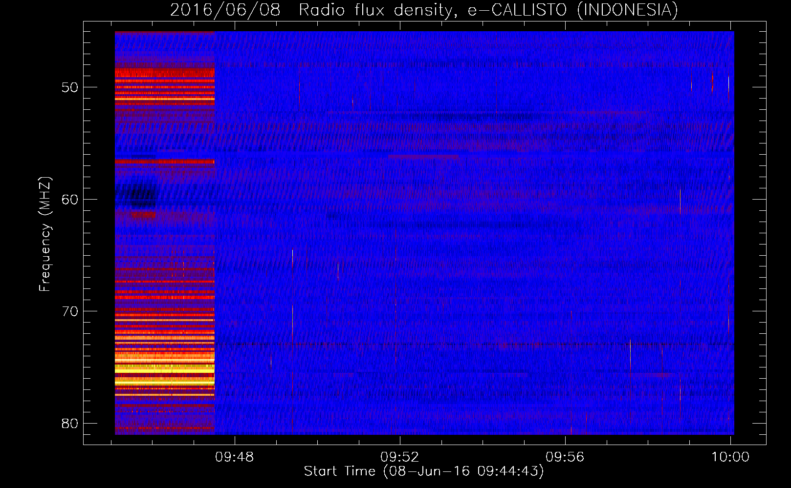Click the plot title date 2016/06/08

point(225,10)
